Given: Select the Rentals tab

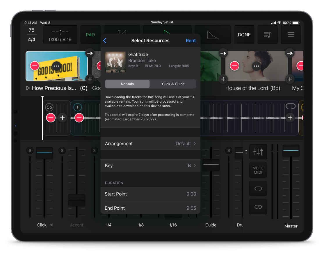Looking at the screenshot, I should click(127, 84).
